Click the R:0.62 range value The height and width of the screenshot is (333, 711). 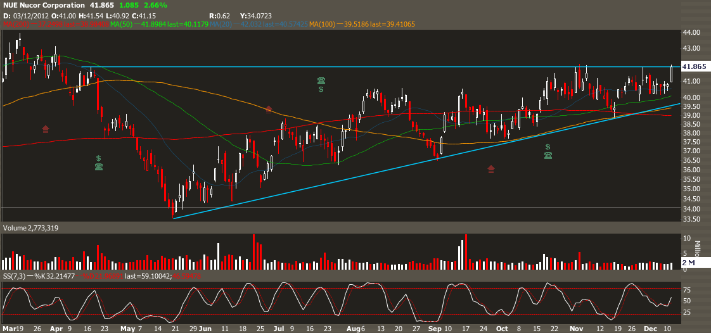click(218, 15)
